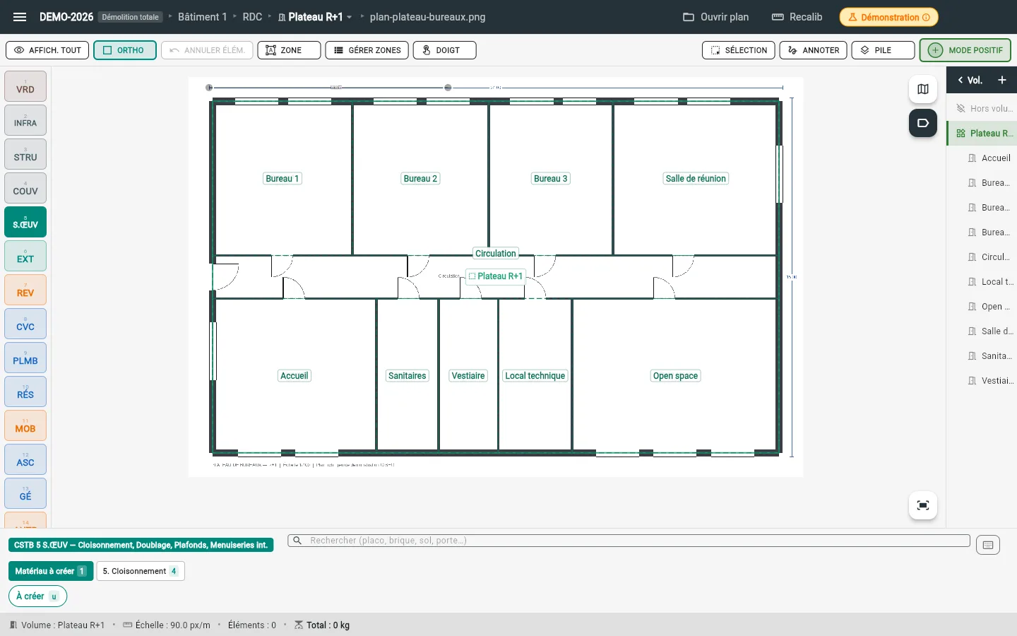This screenshot has height=636, width=1017.
Task: Open 5. Cloisonnement tab
Action: [x=141, y=571]
